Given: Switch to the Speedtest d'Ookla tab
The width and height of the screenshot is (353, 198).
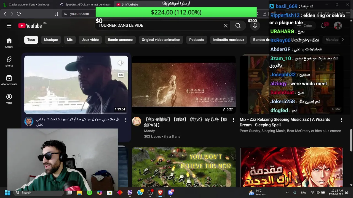Looking at the screenshot, I should tap(85, 4).
